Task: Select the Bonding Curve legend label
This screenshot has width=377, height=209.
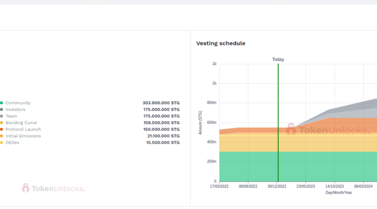Action: pyautogui.click(x=21, y=123)
